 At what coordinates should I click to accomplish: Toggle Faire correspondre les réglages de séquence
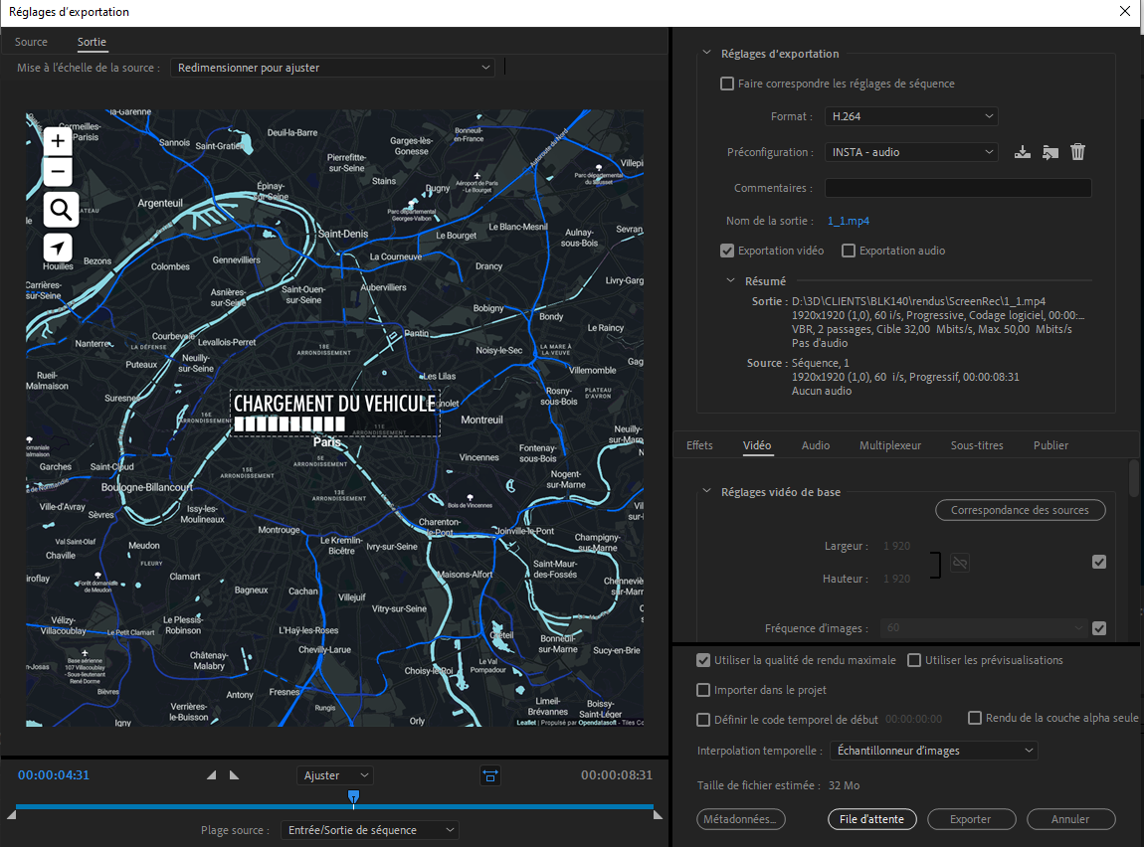(x=727, y=84)
